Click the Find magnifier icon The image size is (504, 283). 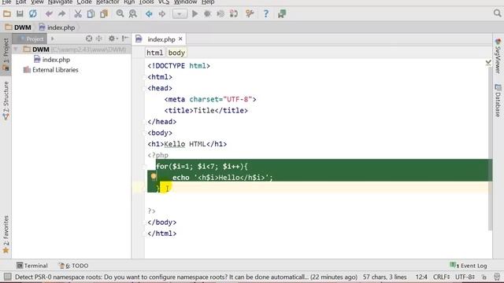[x=120, y=14]
